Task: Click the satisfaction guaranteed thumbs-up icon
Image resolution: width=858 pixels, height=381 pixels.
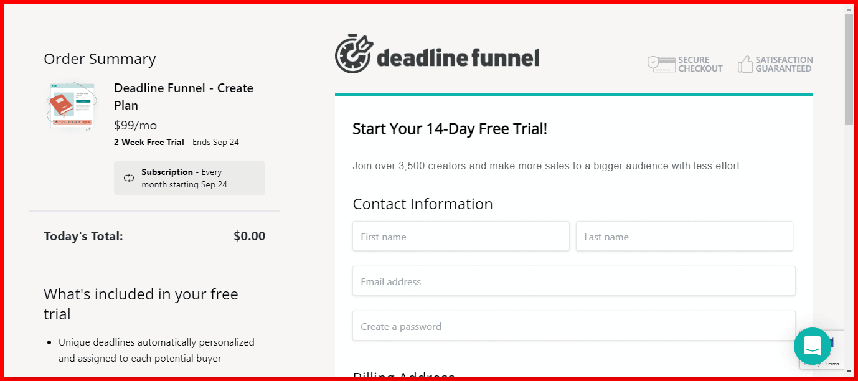Action: [745, 64]
